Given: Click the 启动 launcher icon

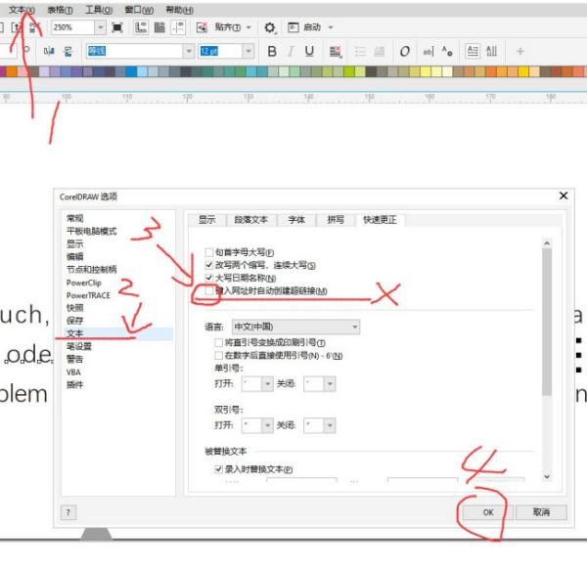Looking at the screenshot, I should coord(293,27).
